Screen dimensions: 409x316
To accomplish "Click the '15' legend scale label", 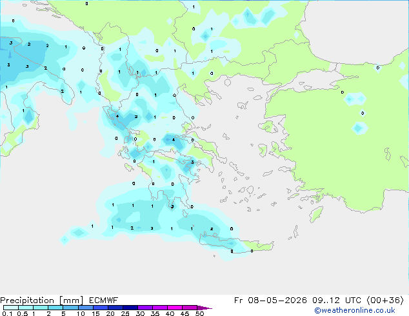I will tap(95, 313).
